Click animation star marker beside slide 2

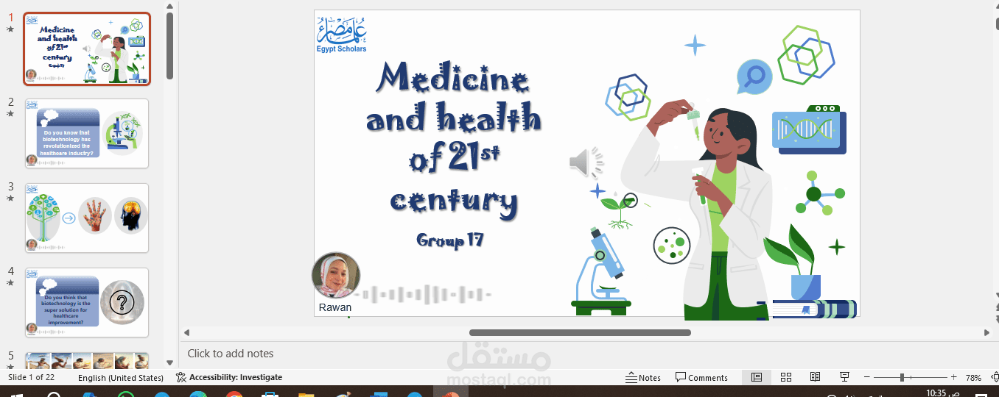click(10, 114)
